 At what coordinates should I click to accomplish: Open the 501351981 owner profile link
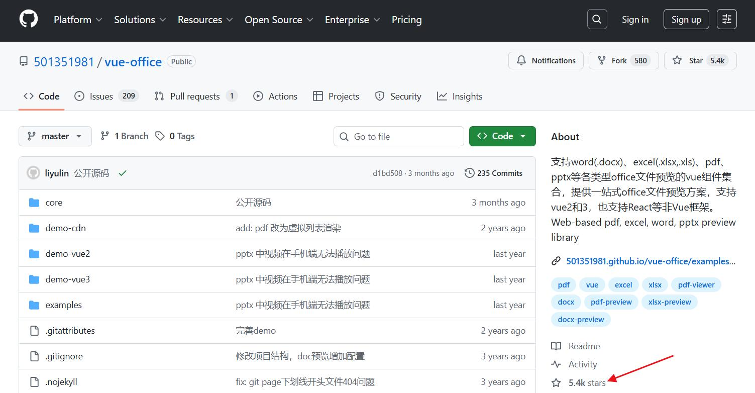[x=64, y=62]
